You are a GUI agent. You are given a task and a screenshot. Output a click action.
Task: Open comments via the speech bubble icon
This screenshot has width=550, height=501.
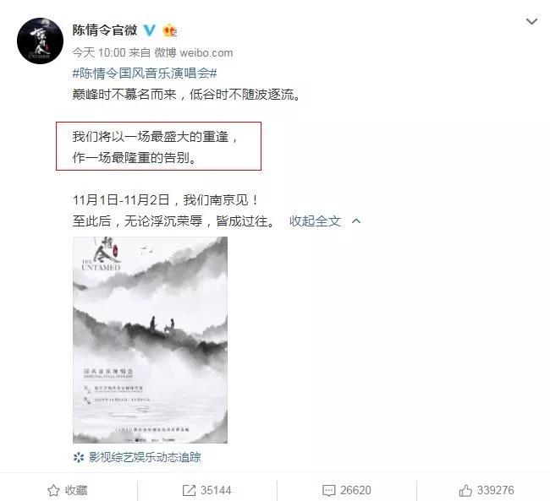coord(328,491)
